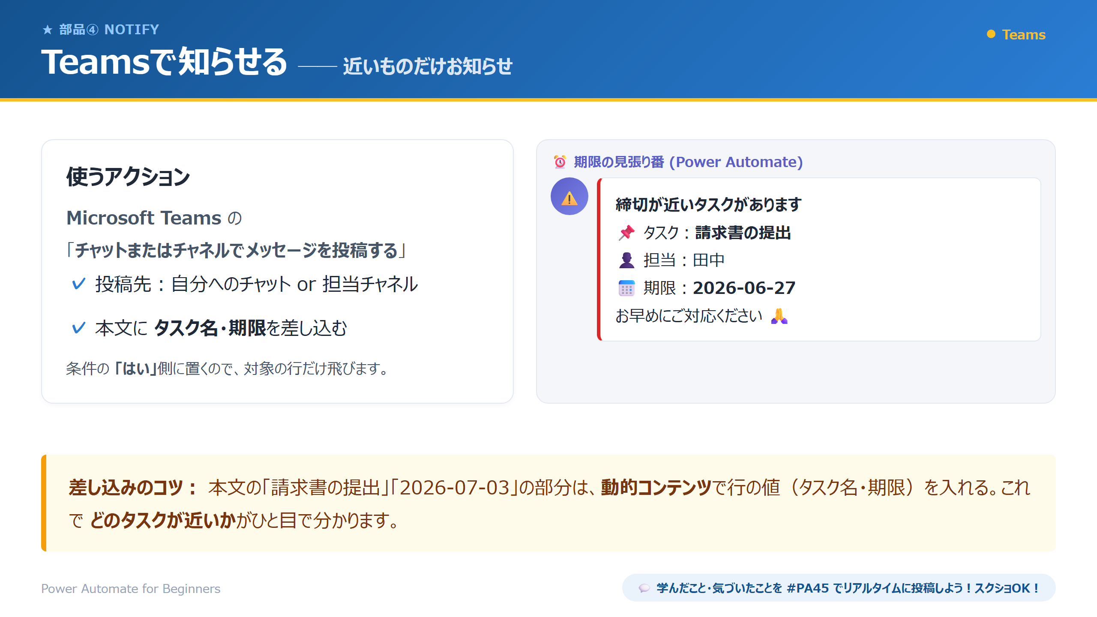Click the 部品④ NOTIFY header label

109,30
